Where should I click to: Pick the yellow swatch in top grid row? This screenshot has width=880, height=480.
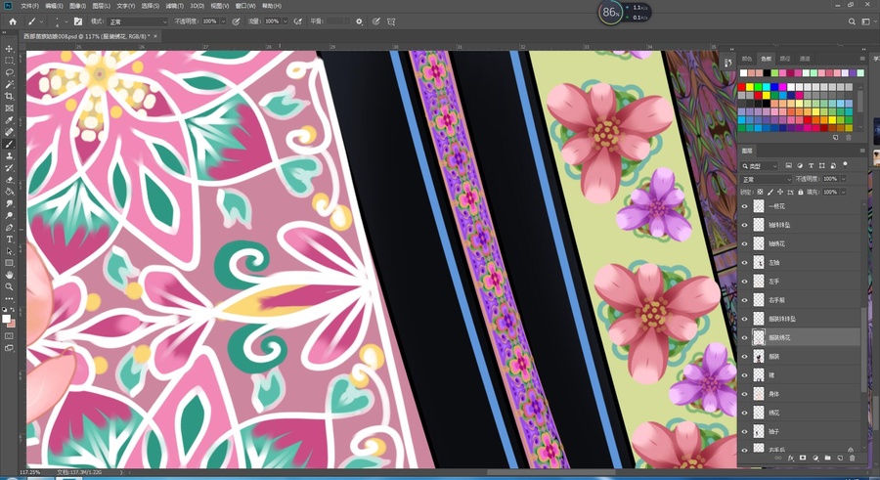[x=749, y=87]
